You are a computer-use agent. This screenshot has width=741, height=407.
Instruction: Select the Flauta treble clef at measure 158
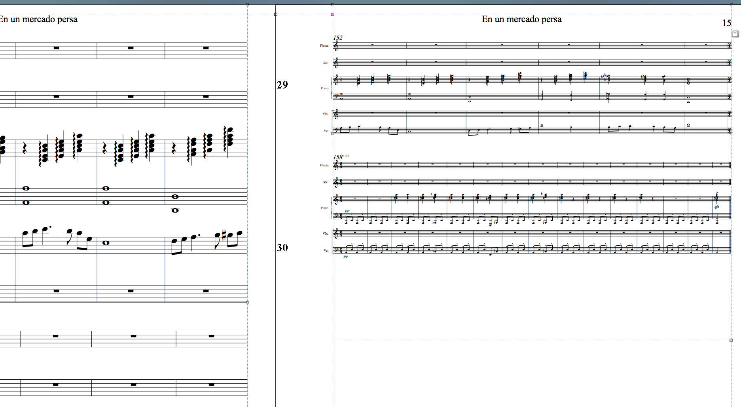pyautogui.click(x=336, y=166)
